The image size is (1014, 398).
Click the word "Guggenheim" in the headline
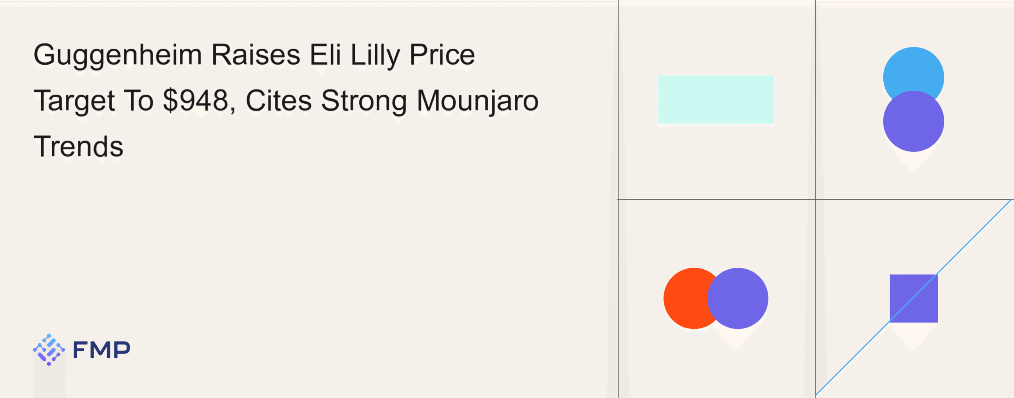coord(118,55)
